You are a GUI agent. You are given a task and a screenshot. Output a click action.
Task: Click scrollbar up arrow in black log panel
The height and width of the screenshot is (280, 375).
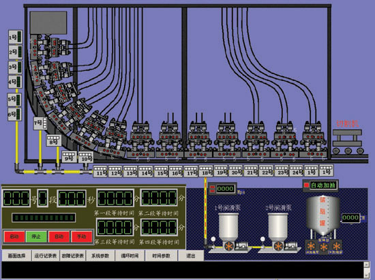pyautogui.click(x=366, y=264)
